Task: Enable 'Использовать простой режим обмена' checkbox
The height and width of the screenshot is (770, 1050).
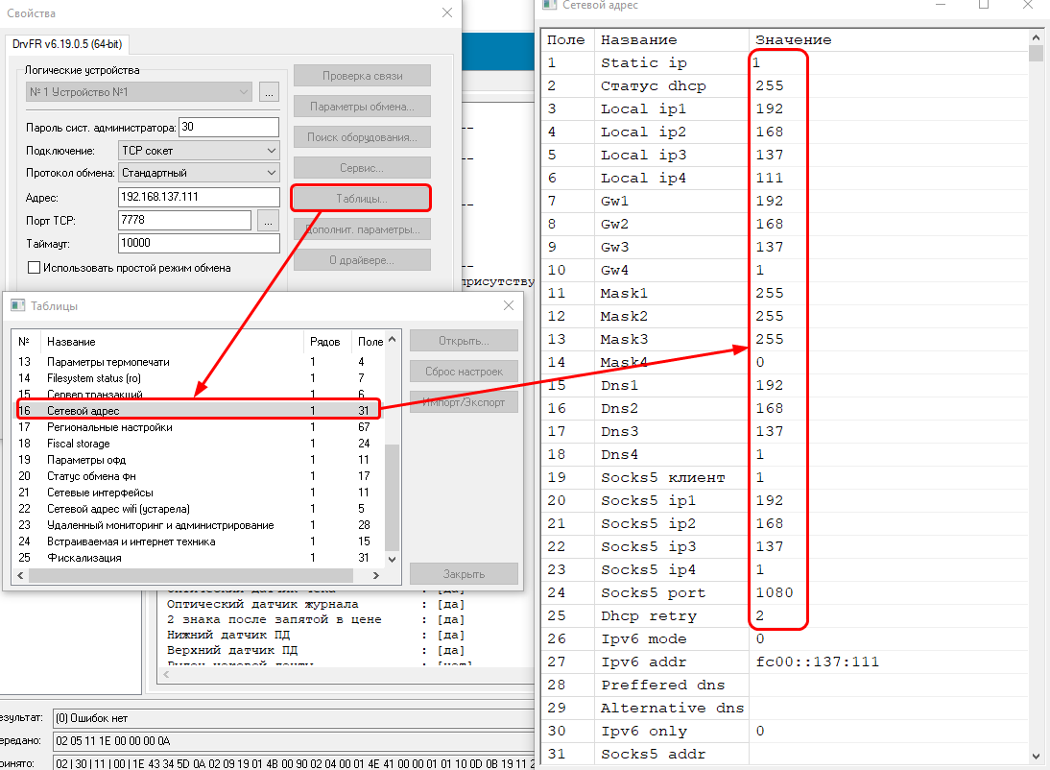Action: tap(36, 268)
